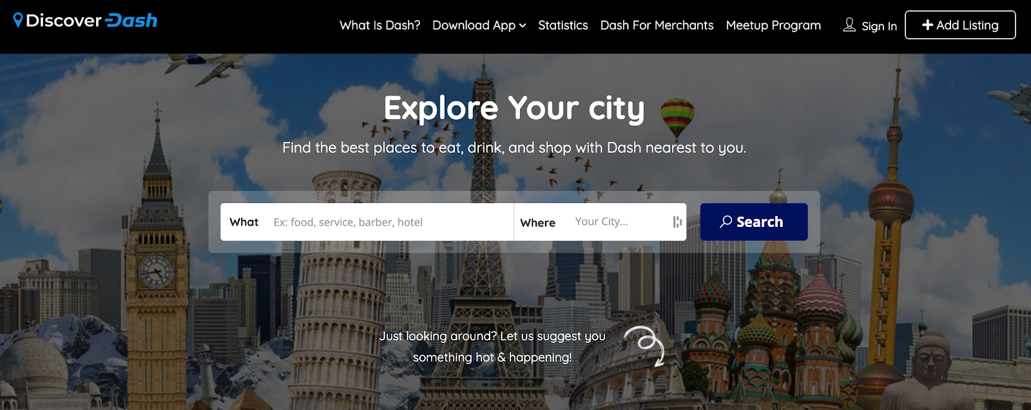
Task: Click the blue Search button
Action: click(x=753, y=222)
